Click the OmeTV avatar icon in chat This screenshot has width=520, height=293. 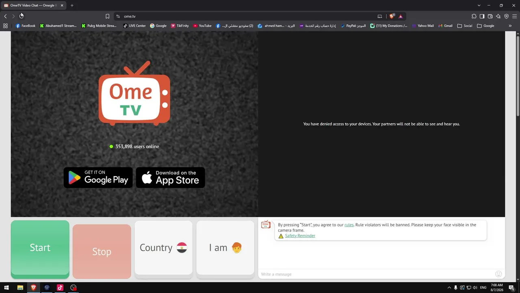266,225
